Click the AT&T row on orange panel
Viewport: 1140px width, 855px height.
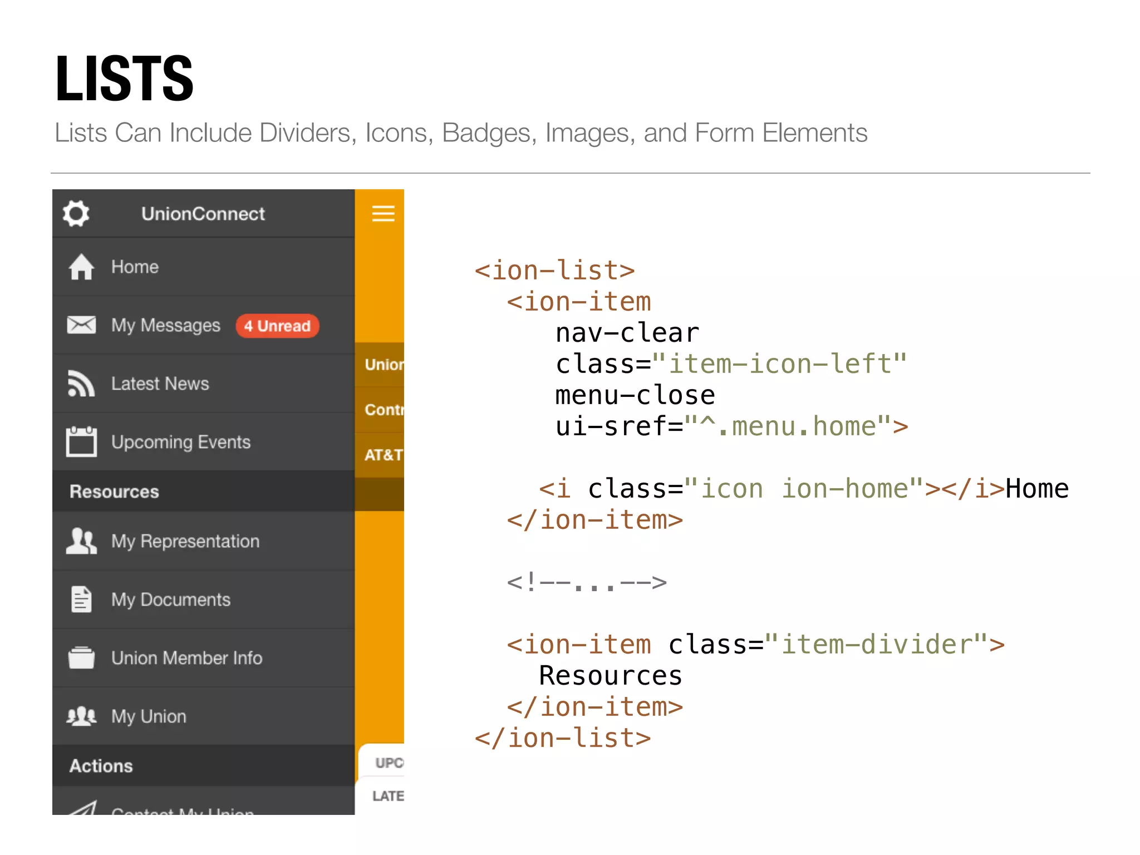(380, 455)
